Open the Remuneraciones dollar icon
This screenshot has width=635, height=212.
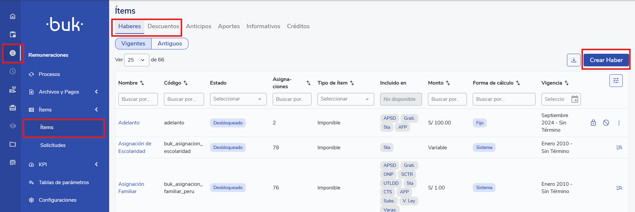(13, 53)
